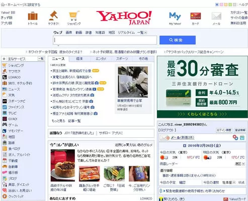Image resolution: width=248 pixels, height=201 pixels.
Task: Click the blue Search button
Action: (178, 40)
